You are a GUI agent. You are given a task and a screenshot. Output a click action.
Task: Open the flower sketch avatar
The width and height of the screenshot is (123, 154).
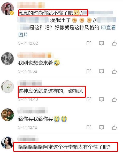(x=7, y=87)
